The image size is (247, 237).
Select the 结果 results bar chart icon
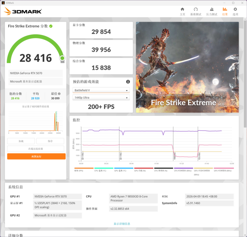click(x=225, y=12)
